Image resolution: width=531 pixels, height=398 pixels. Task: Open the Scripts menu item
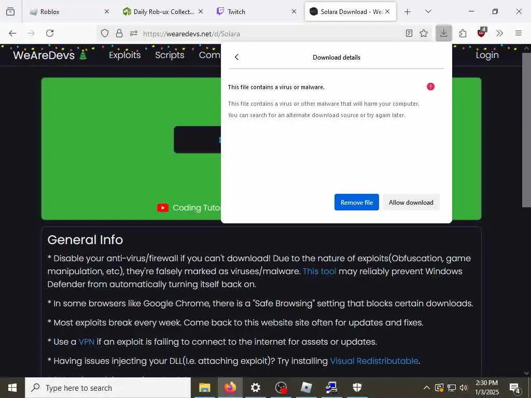tap(170, 55)
